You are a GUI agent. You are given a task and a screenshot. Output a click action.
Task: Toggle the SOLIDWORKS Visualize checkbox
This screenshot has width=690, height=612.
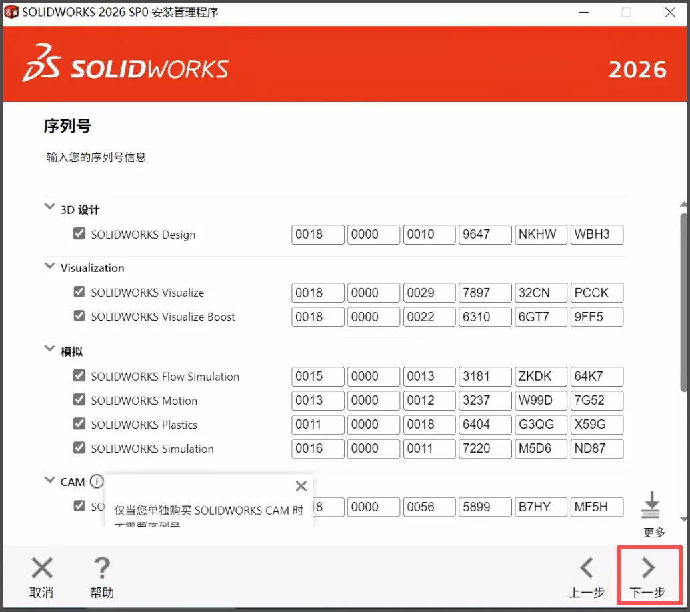[79, 292]
